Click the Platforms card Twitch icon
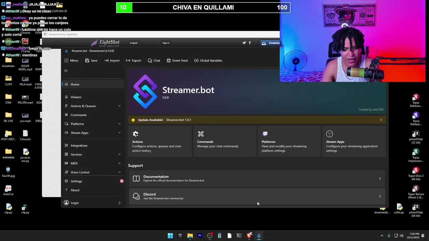Viewport: 429px width, 241px height. [x=265, y=134]
